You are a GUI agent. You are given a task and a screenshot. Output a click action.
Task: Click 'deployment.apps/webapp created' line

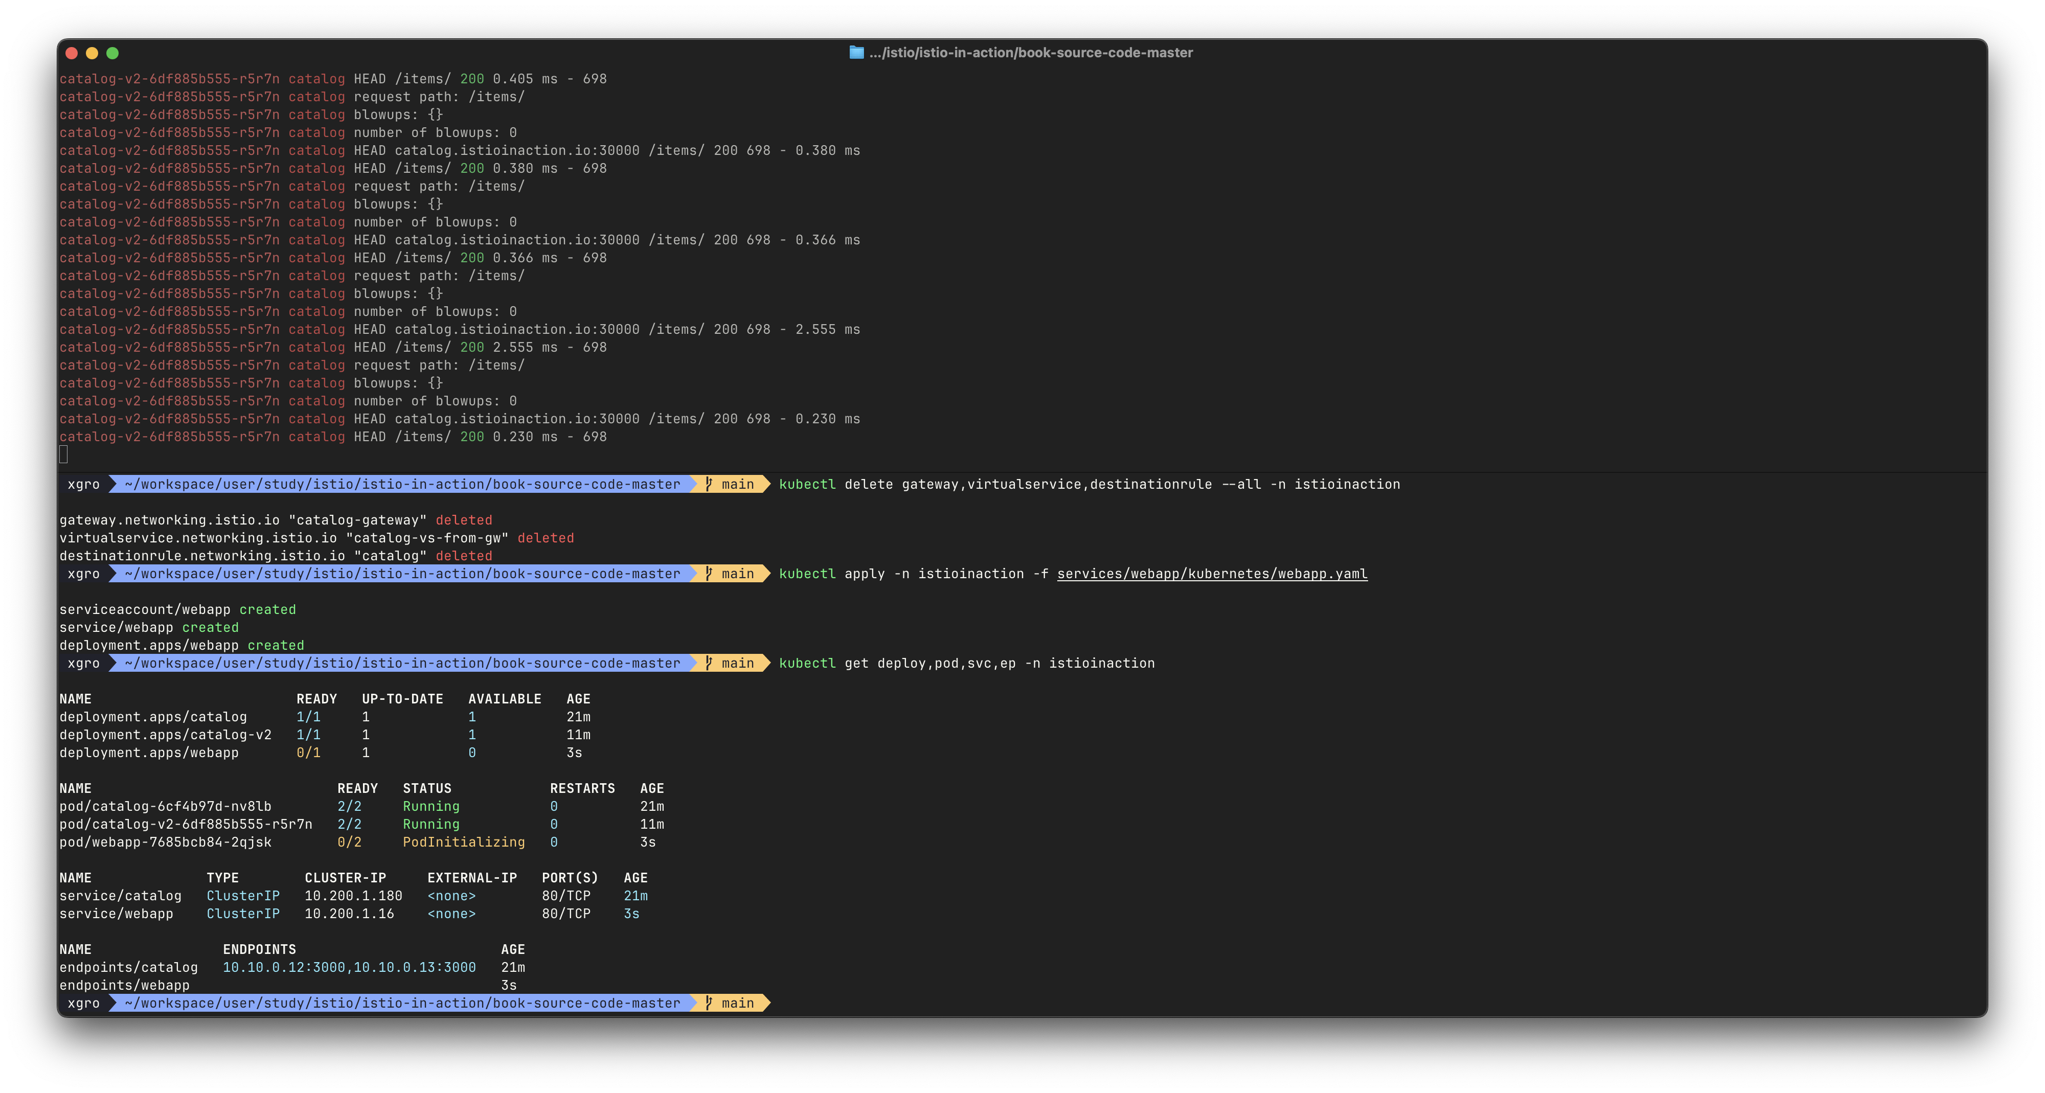[182, 645]
